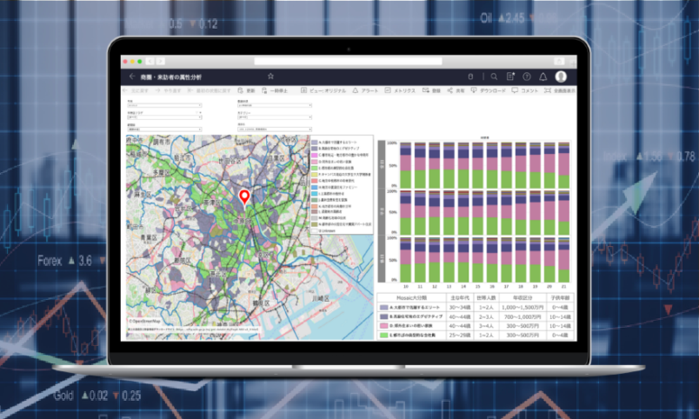Open the アラート alert bell in the toolbar
Screen dimensions: 699x419
pos(355,90)
